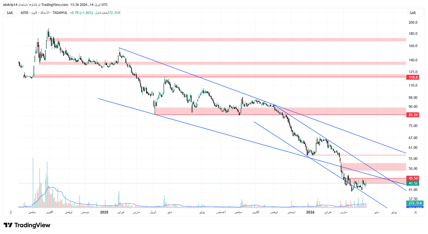Open the TradingView.com link in caption

pos(55,4)
